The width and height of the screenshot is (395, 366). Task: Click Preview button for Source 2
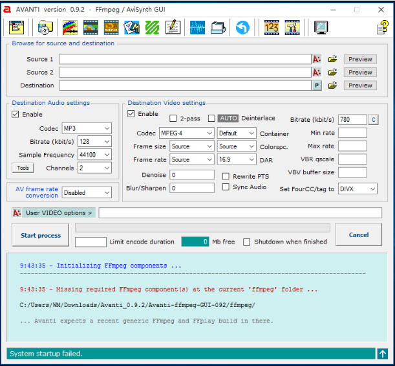point(360,73)
